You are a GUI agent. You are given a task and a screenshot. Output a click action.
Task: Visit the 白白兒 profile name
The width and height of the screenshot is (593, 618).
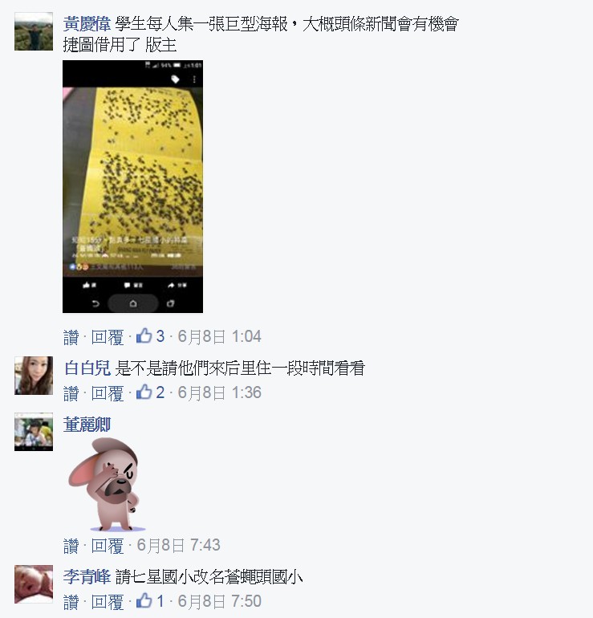coord(87,368)
